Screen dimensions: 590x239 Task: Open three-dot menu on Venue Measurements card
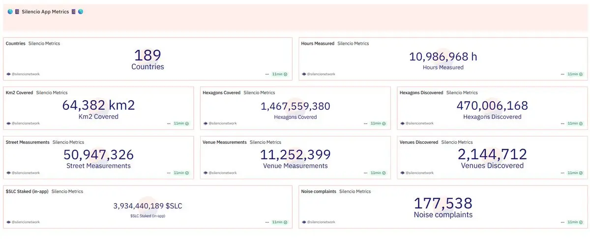[365, 173]
